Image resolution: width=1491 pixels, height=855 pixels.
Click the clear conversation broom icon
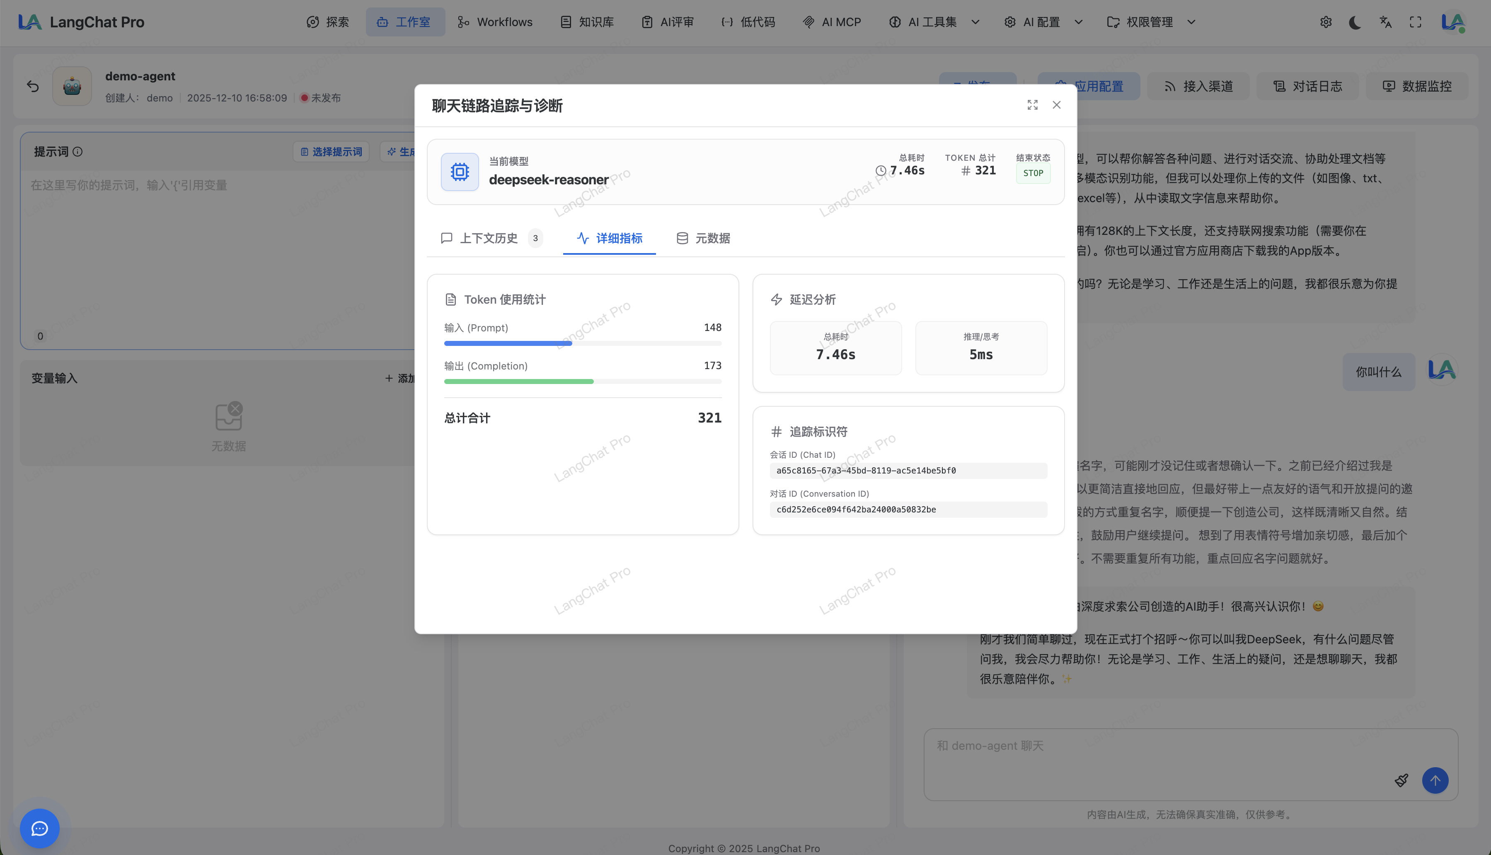[1401, 780]
